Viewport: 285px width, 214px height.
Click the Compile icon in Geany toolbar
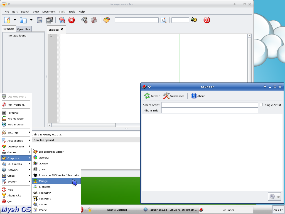coord(84,20)
